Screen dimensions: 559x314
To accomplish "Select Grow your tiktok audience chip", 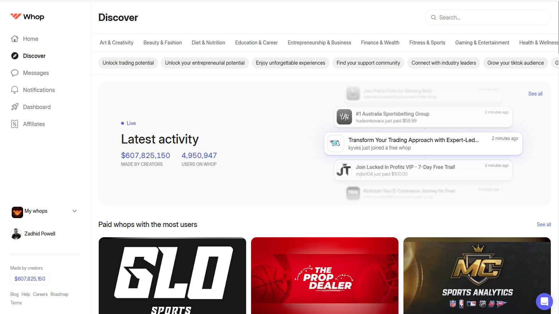I will (x=515, y=63).
